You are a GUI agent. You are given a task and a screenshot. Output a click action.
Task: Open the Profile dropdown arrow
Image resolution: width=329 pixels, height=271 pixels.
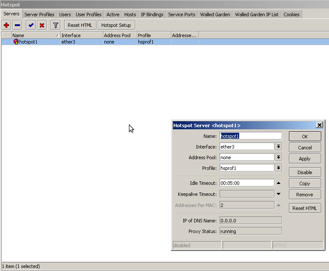(279, 168)
